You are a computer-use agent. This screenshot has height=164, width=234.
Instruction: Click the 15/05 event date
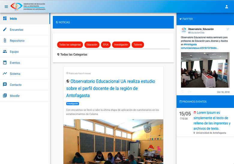(185, 114)
